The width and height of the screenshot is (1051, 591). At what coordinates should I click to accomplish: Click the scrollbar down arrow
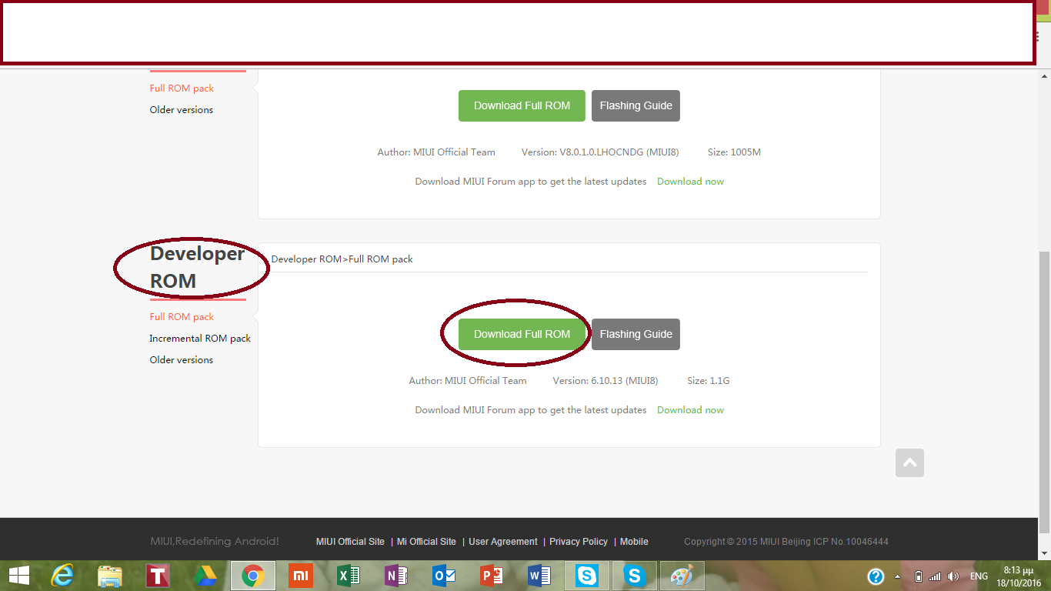click(1045, 553)
